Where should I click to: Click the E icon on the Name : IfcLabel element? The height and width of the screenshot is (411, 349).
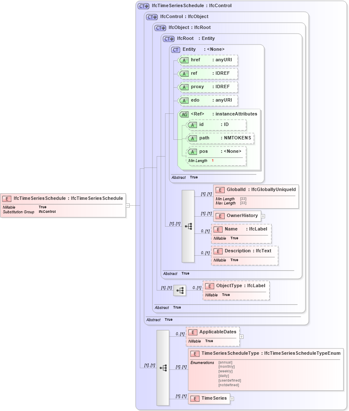click(218, 229)
